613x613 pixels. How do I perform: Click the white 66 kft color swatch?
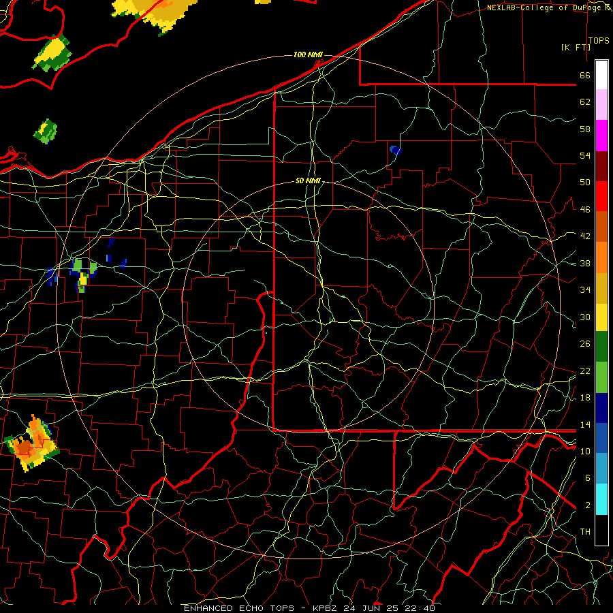[x=601, y=75]
